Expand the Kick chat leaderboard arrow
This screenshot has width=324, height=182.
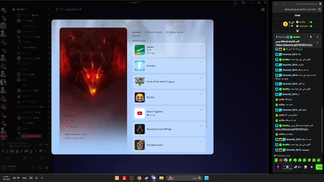click(x=297, y=31)
